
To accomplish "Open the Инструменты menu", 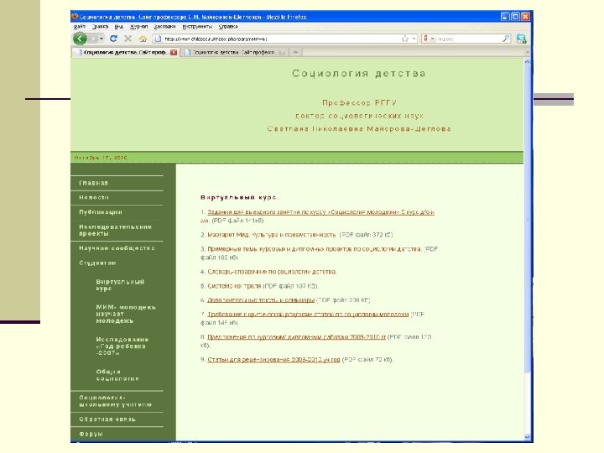I will (197, 27).
